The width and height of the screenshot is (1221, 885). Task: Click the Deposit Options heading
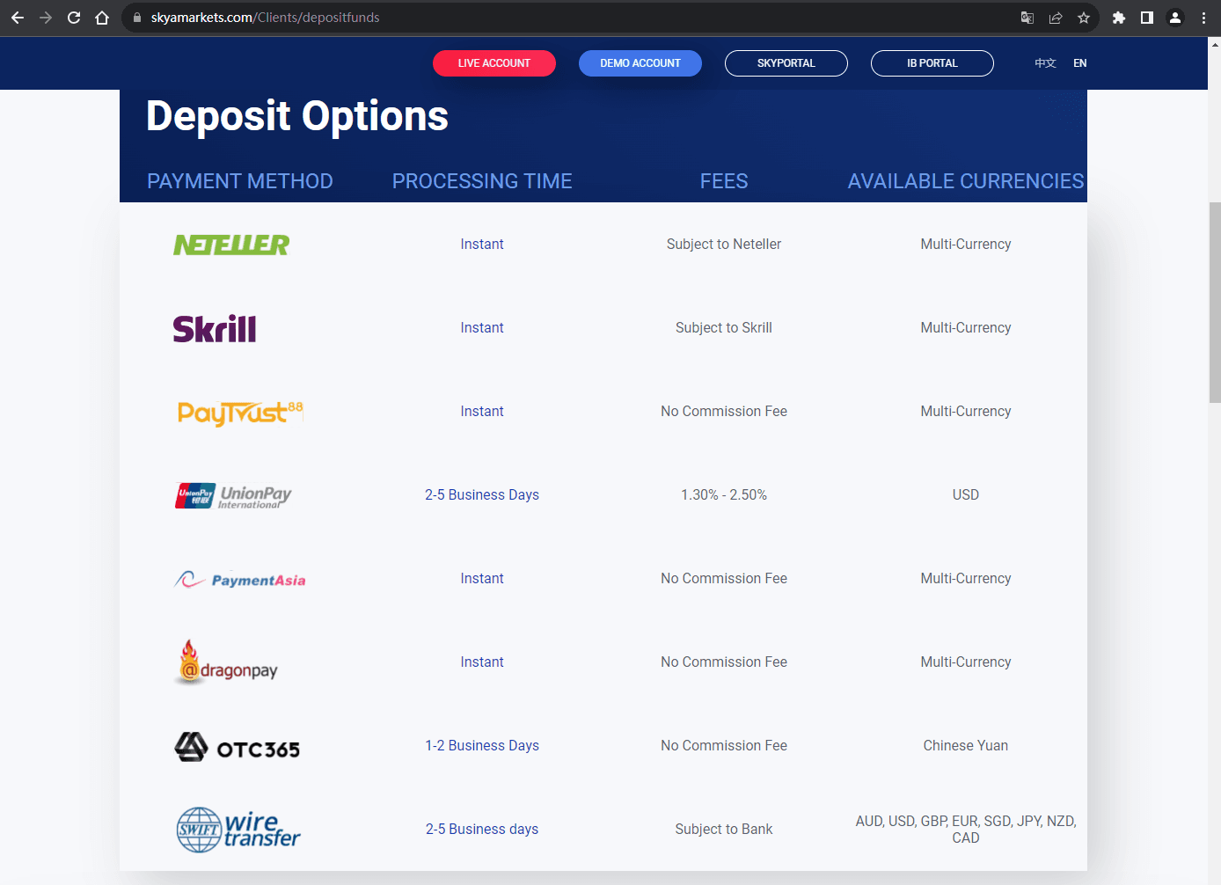[x=297, y=116]
